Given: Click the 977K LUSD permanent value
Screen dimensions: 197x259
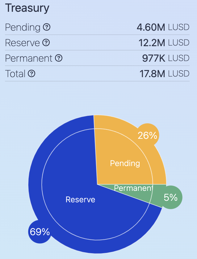Looking at the screenshot, I should point(166,58).
